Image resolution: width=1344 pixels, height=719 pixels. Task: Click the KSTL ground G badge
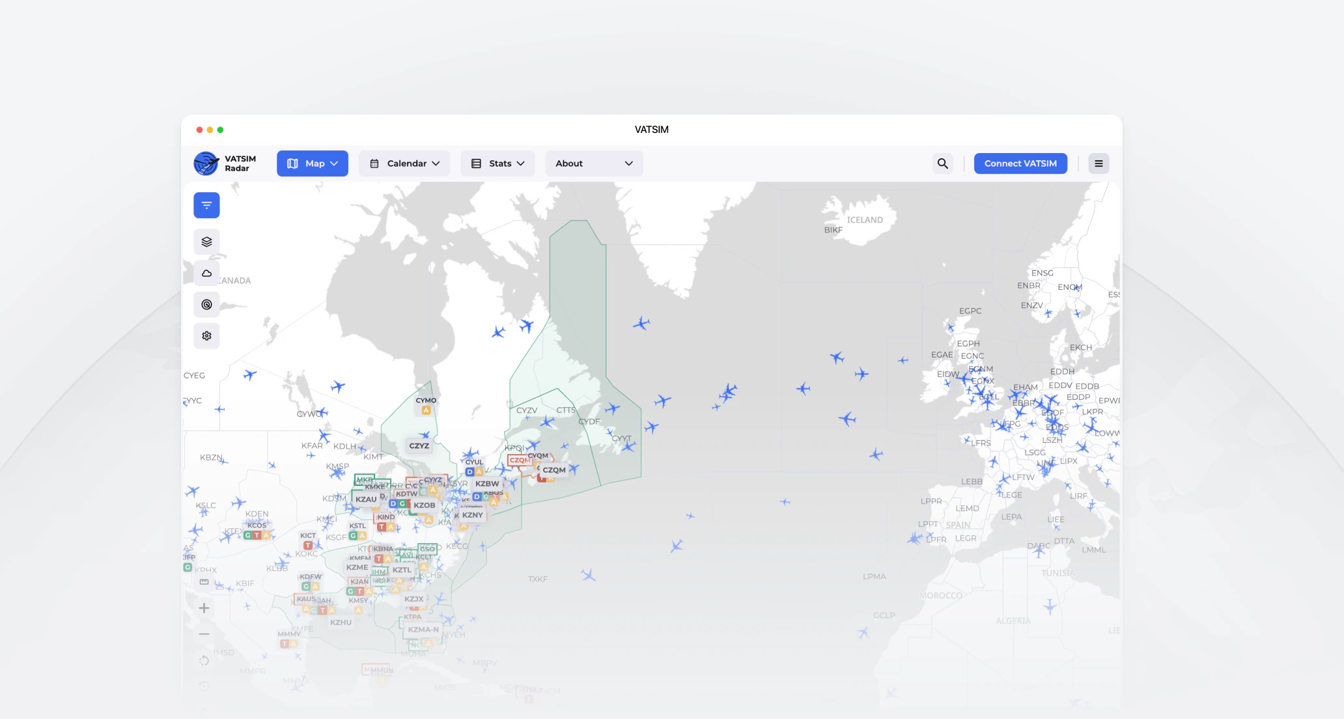click(353, 536)
